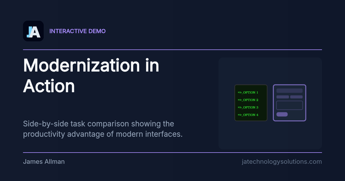Open the modern purple interface mockup

point(290,103)
